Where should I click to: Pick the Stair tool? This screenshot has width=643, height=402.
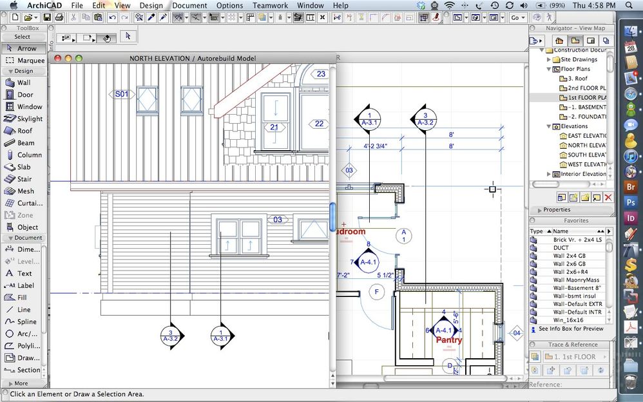(23, 179)
